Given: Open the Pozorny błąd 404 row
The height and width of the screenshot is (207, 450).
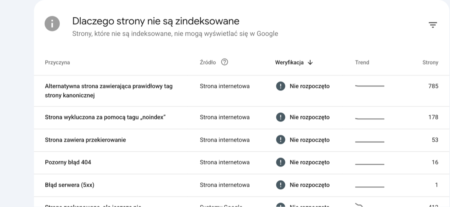Looking at the screenshot, I should 242,163.
